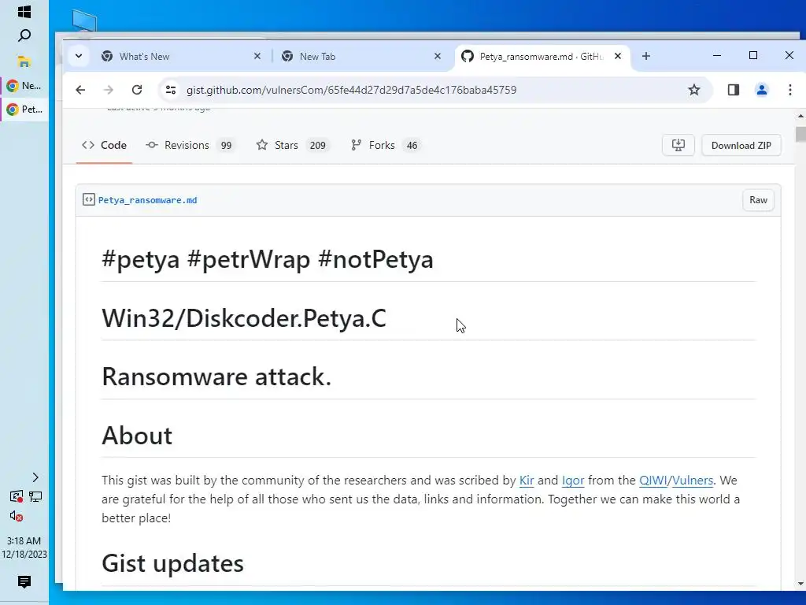Open Chrome three-dot menu

pos(790,90)
